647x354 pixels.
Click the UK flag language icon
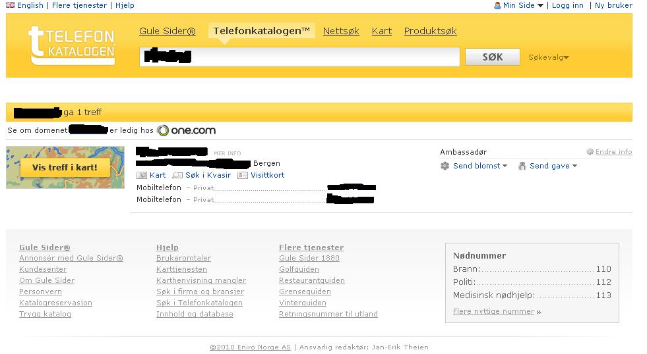11,5
